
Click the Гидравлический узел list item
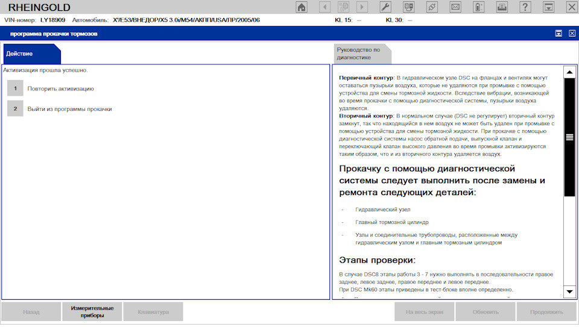tap(382, 210)
